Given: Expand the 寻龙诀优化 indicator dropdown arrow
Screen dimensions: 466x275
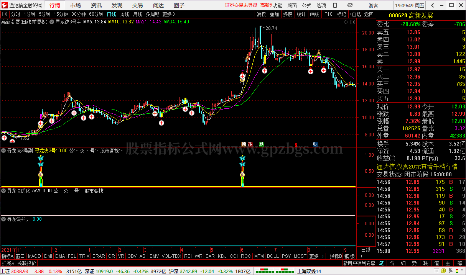Looking at the screenshot, I should click(x=4, y=190).
